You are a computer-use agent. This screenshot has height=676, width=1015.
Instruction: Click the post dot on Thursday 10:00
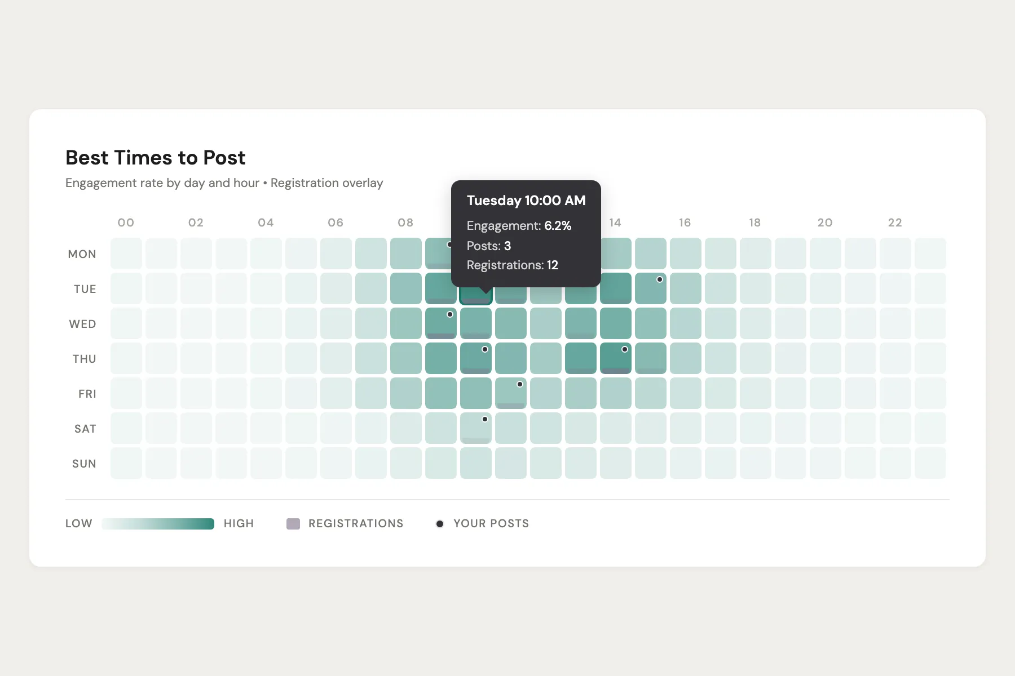tap(485, 349)
